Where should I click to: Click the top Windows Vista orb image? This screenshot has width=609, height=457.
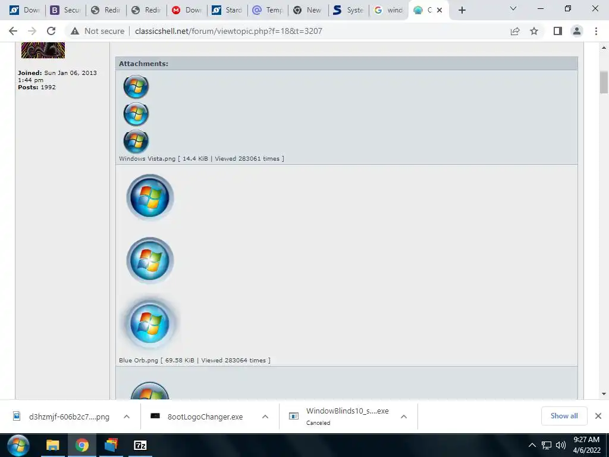pos(136,87)
